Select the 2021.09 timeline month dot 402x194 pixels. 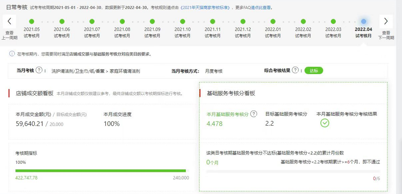click(x=152, y=21)
